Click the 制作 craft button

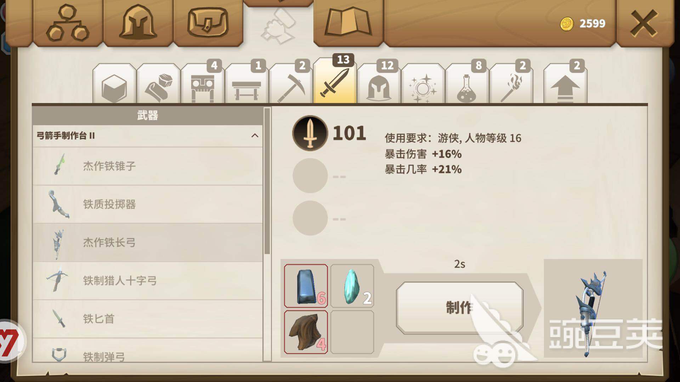459,308
